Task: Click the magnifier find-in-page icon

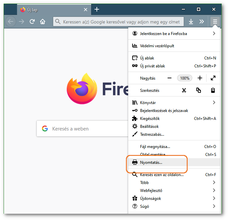Action: coord(134,174)
